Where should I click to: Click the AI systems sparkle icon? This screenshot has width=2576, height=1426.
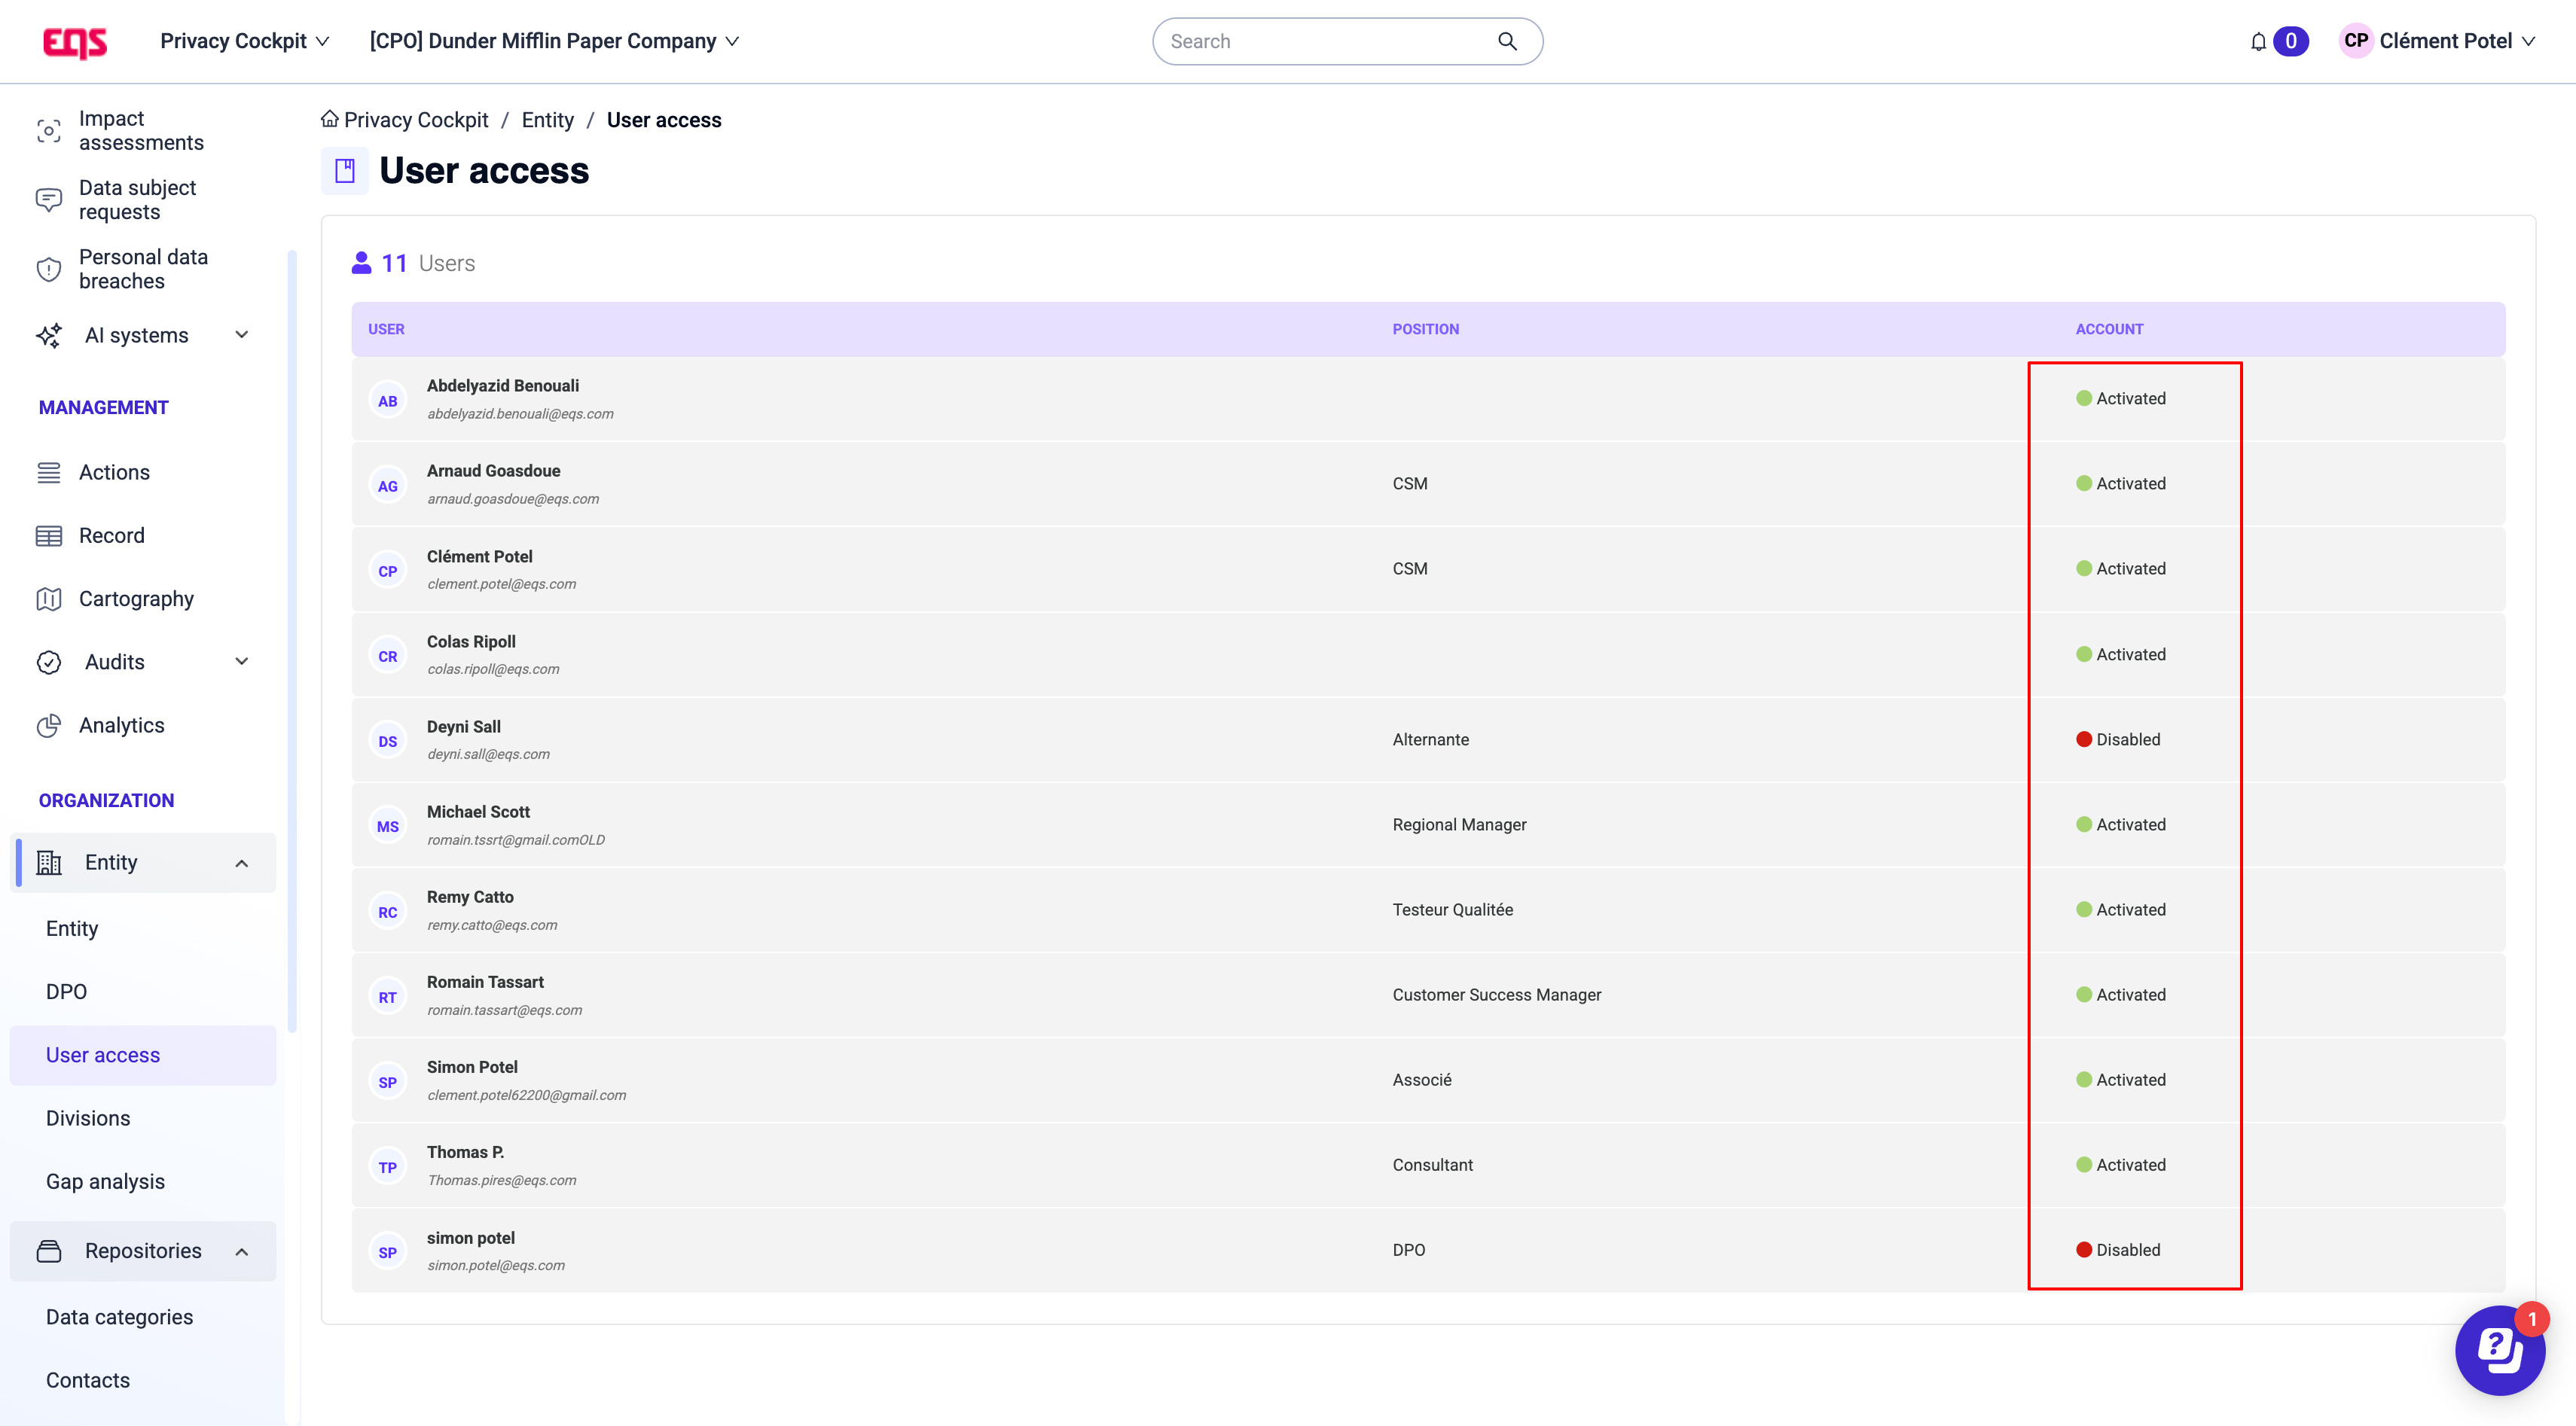coord(49,336)
